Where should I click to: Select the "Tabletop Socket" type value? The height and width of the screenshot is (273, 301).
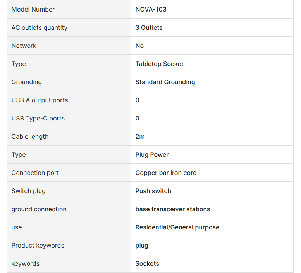coord(160,64)
